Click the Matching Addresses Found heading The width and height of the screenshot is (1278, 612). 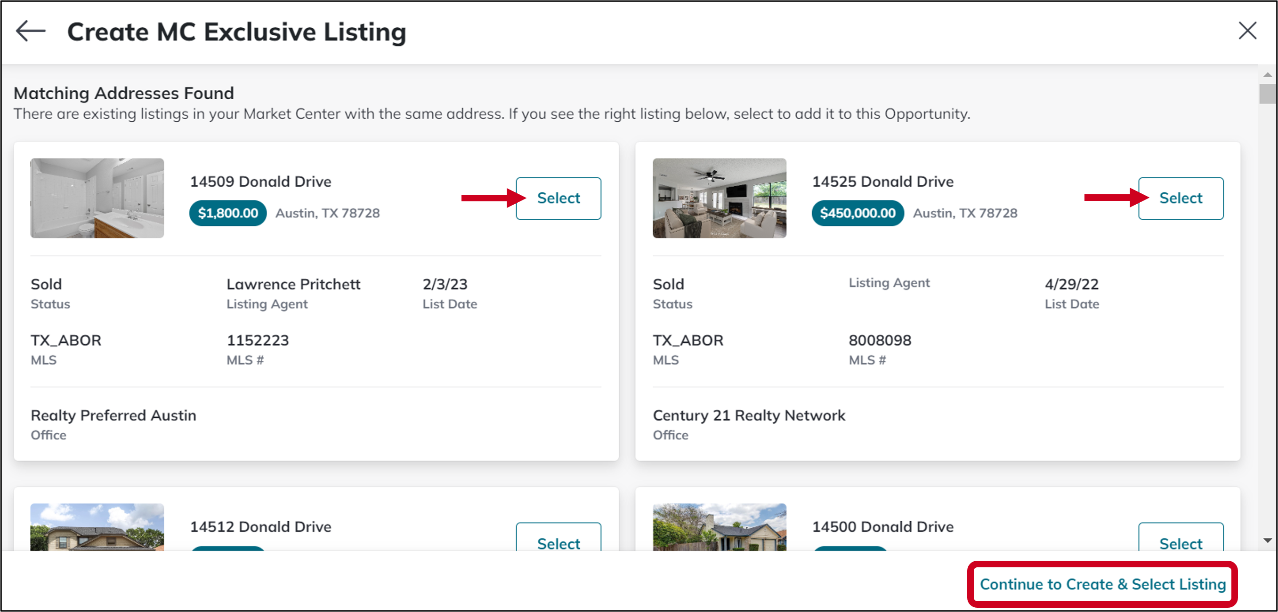[x=123, y=93]
